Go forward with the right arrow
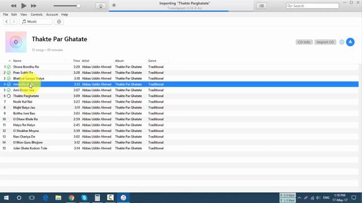362x203 pixels. click(14, 21)
